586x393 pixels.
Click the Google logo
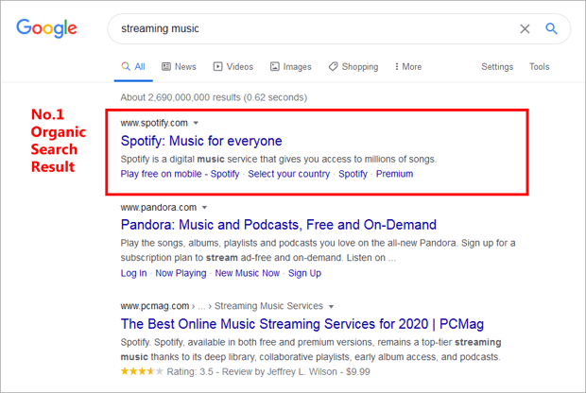pos(46,28)
